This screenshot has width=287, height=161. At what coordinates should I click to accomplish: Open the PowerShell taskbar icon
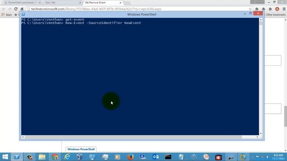pos(17,157)
